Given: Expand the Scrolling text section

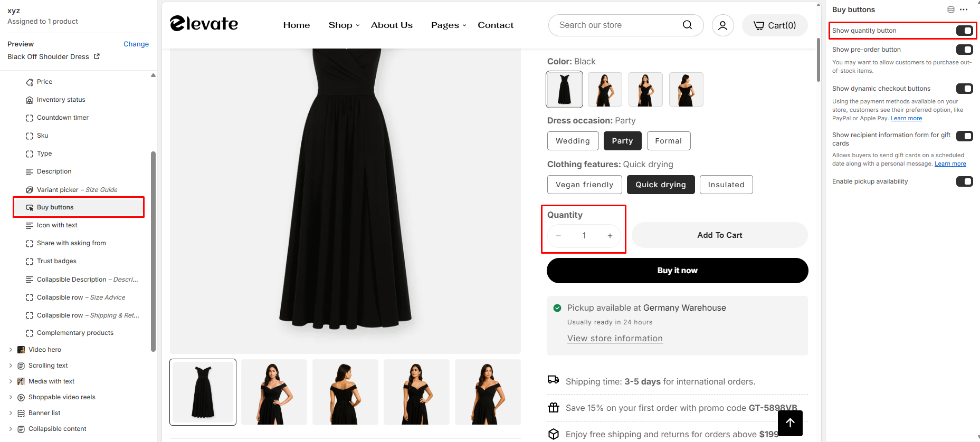Looking at the screenshot, I should pos(11,366).
